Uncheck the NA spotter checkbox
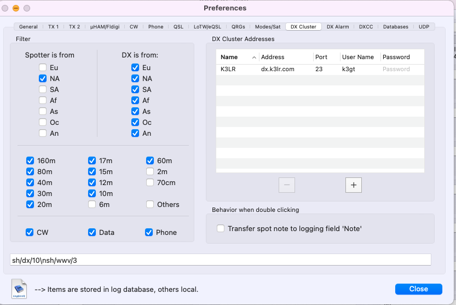 [43, 79]
